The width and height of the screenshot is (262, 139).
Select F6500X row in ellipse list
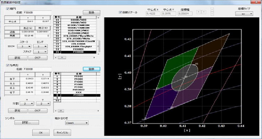75,49
